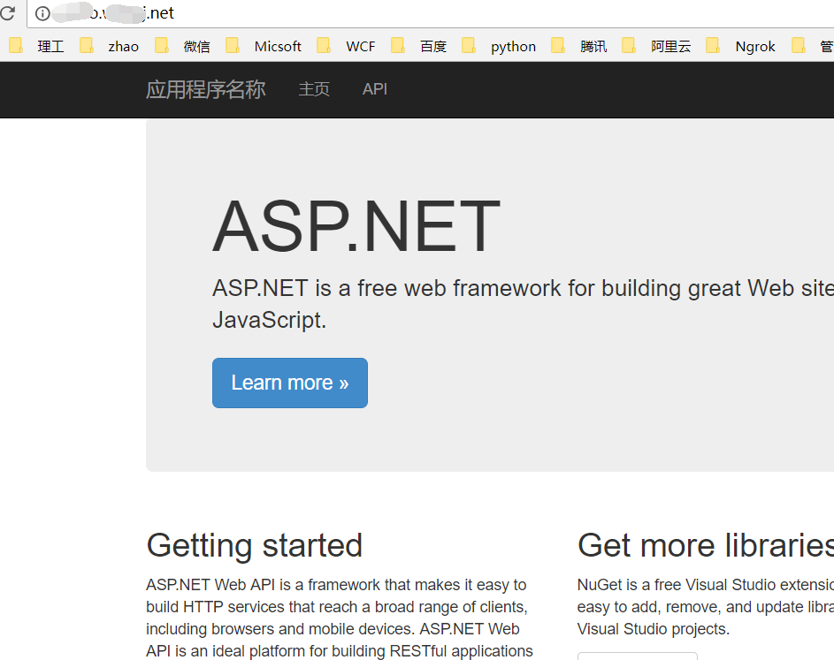Image resolution: width=834 pixels, height=660 pixels.
Task: Click the 'NuGet is a free Visual Studio' paragraph
Action: tap(705, 607)
